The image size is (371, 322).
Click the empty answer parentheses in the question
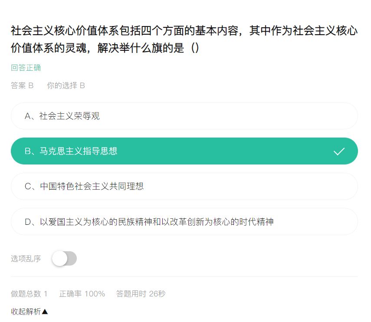pos(195,48)
